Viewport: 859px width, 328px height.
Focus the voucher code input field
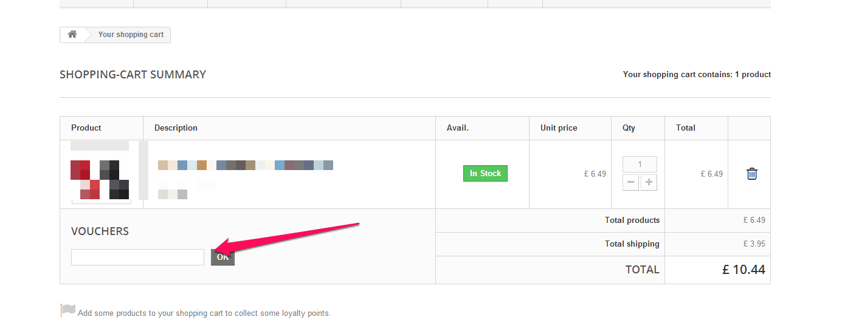(x=137, y=257)
